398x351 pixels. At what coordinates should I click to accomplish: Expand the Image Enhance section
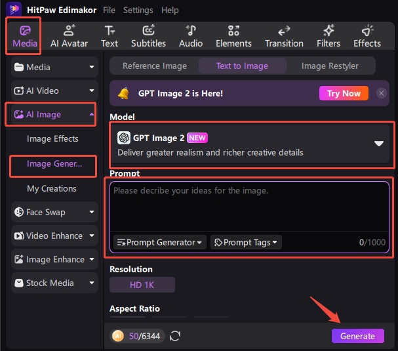pyautogui.click(x=54, y=259)
